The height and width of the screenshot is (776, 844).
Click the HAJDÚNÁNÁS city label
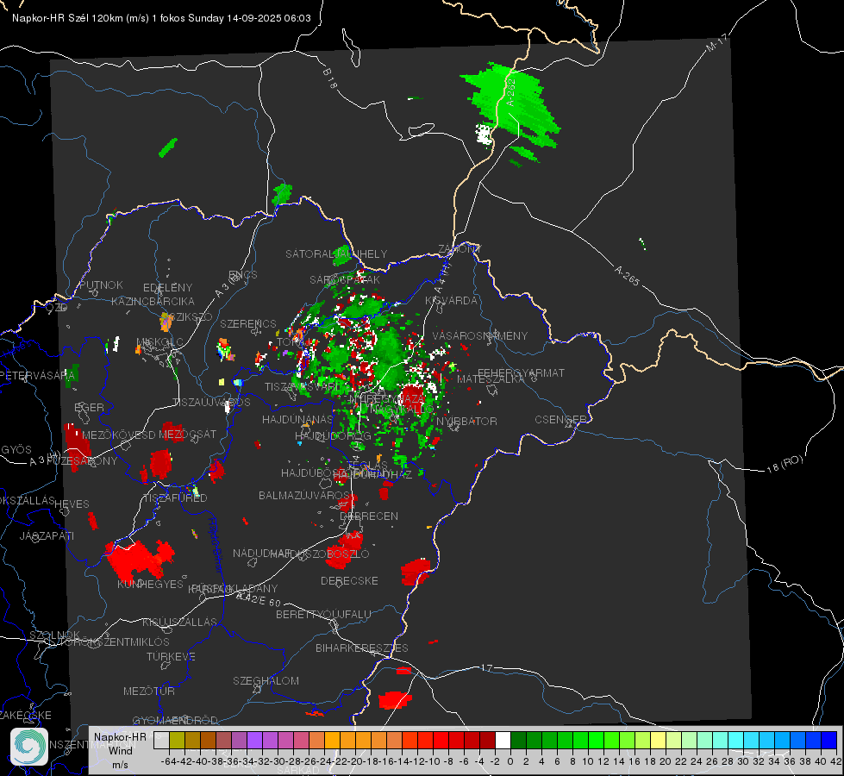tap(297, 419)
